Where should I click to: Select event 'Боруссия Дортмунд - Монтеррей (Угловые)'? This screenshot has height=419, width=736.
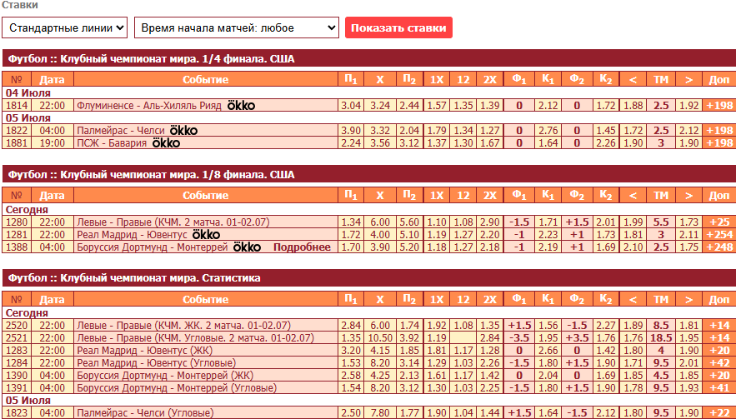point(177,387)
